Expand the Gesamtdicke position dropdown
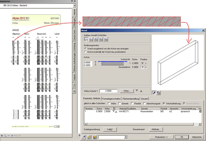206x141 pixels. pyautogui.click(x=146, y=67)
